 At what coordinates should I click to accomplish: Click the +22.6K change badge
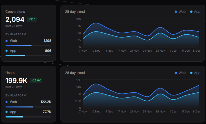36,81
